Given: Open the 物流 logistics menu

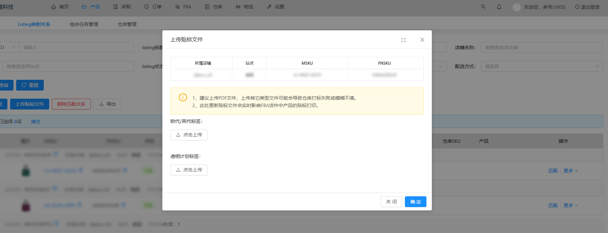Looking at the screenshot, I should [245, 7].
